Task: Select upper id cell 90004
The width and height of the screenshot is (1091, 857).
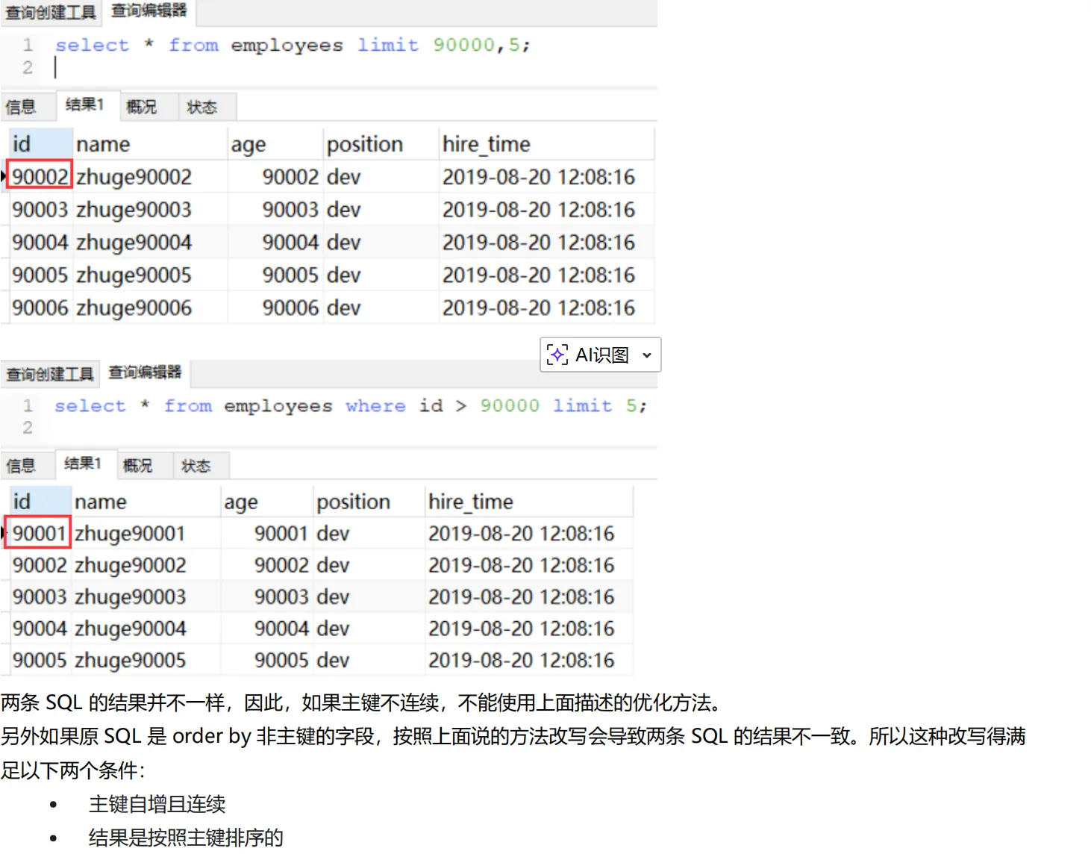Action: click(40, 243)
